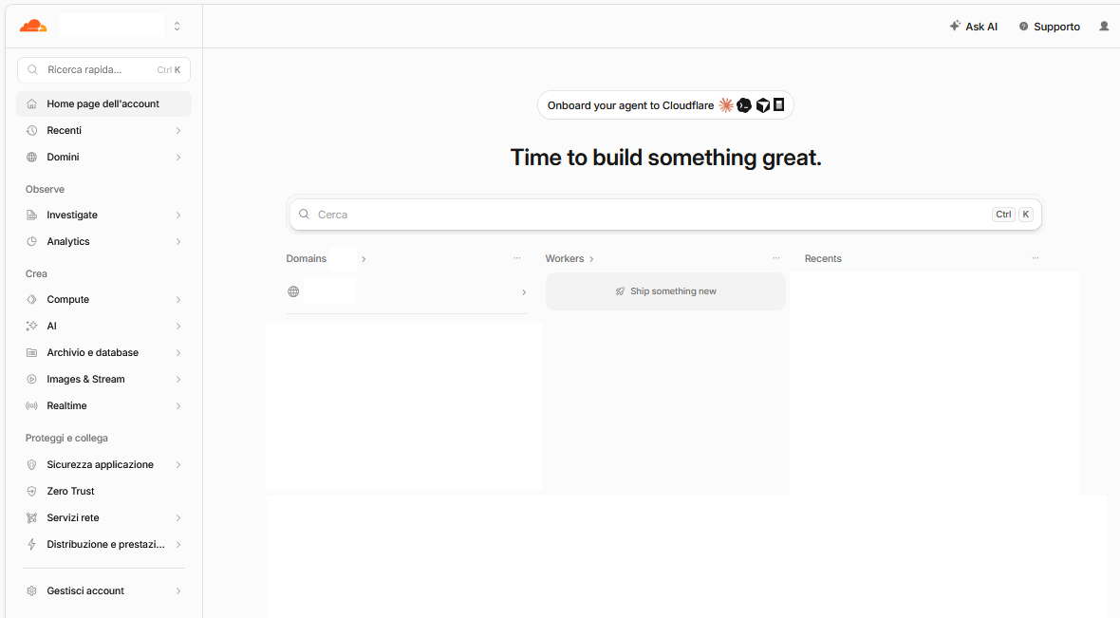Screen dimensions: 1120x618
Task: Open the Recents options ellipsis menu
Action: (x=1035, y=258)
